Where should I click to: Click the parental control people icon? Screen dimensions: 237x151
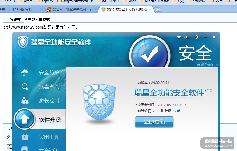click(x=25, y=100)
